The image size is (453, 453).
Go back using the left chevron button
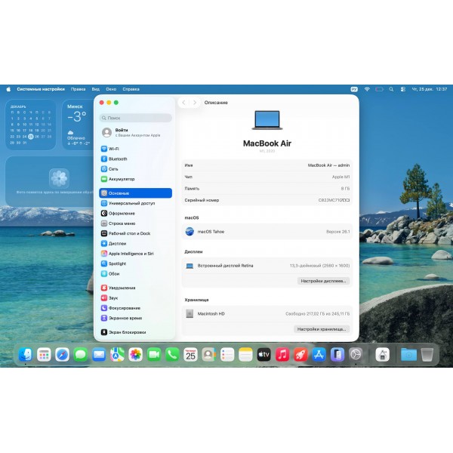[183, 103]
